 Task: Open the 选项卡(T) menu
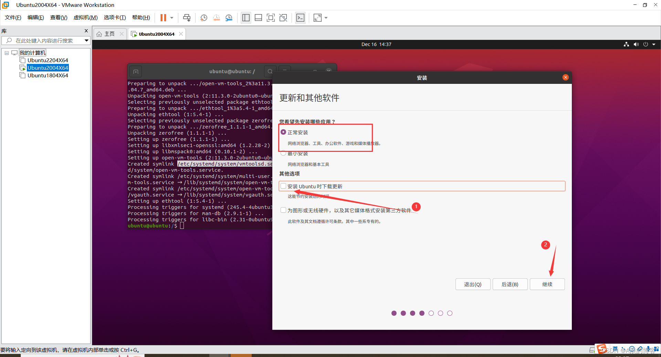(115, 18)
